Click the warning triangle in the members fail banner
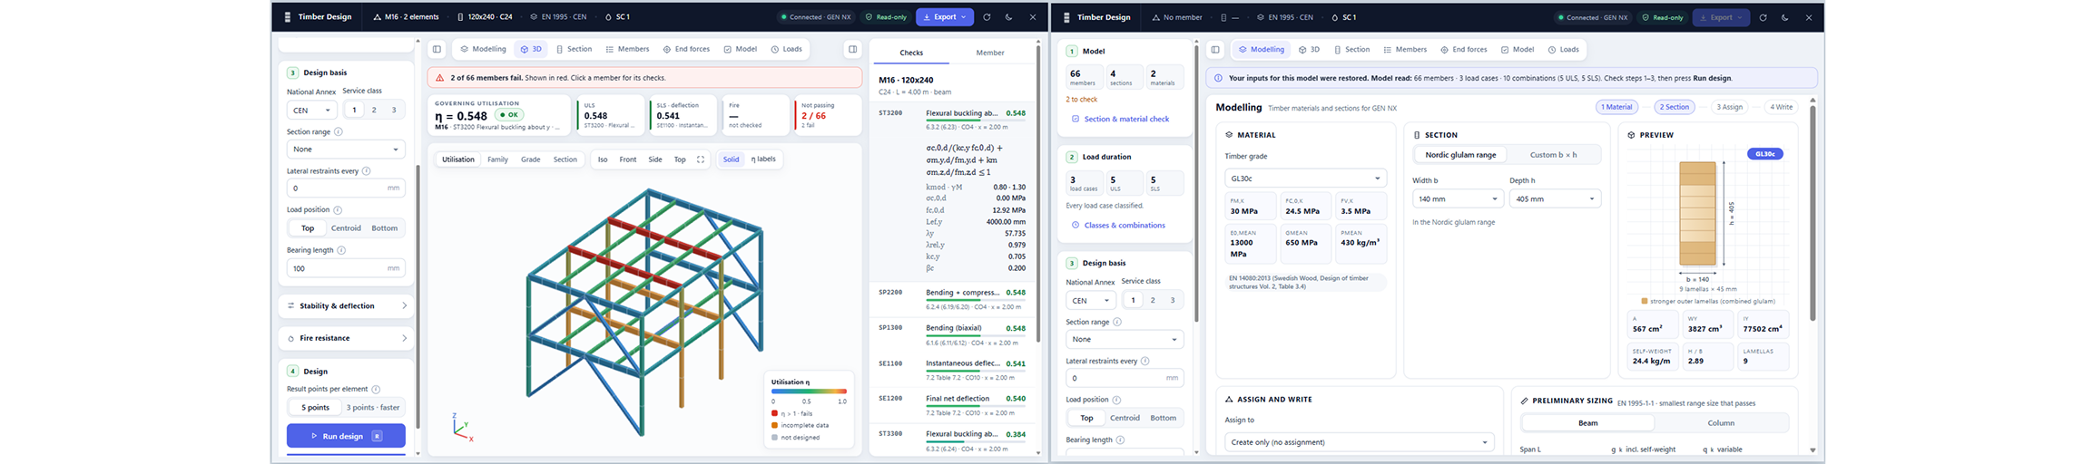The width and height of the screenshot is (2073, 464). [440, 78]
